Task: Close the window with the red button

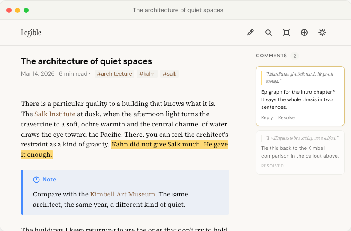Action: (9, 10)
